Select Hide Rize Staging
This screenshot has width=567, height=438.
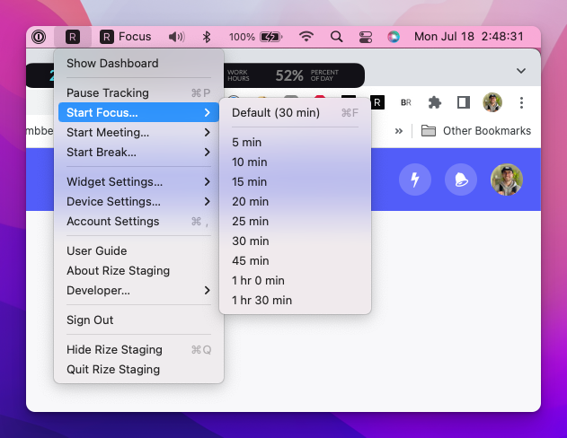[x=138, y=349]
